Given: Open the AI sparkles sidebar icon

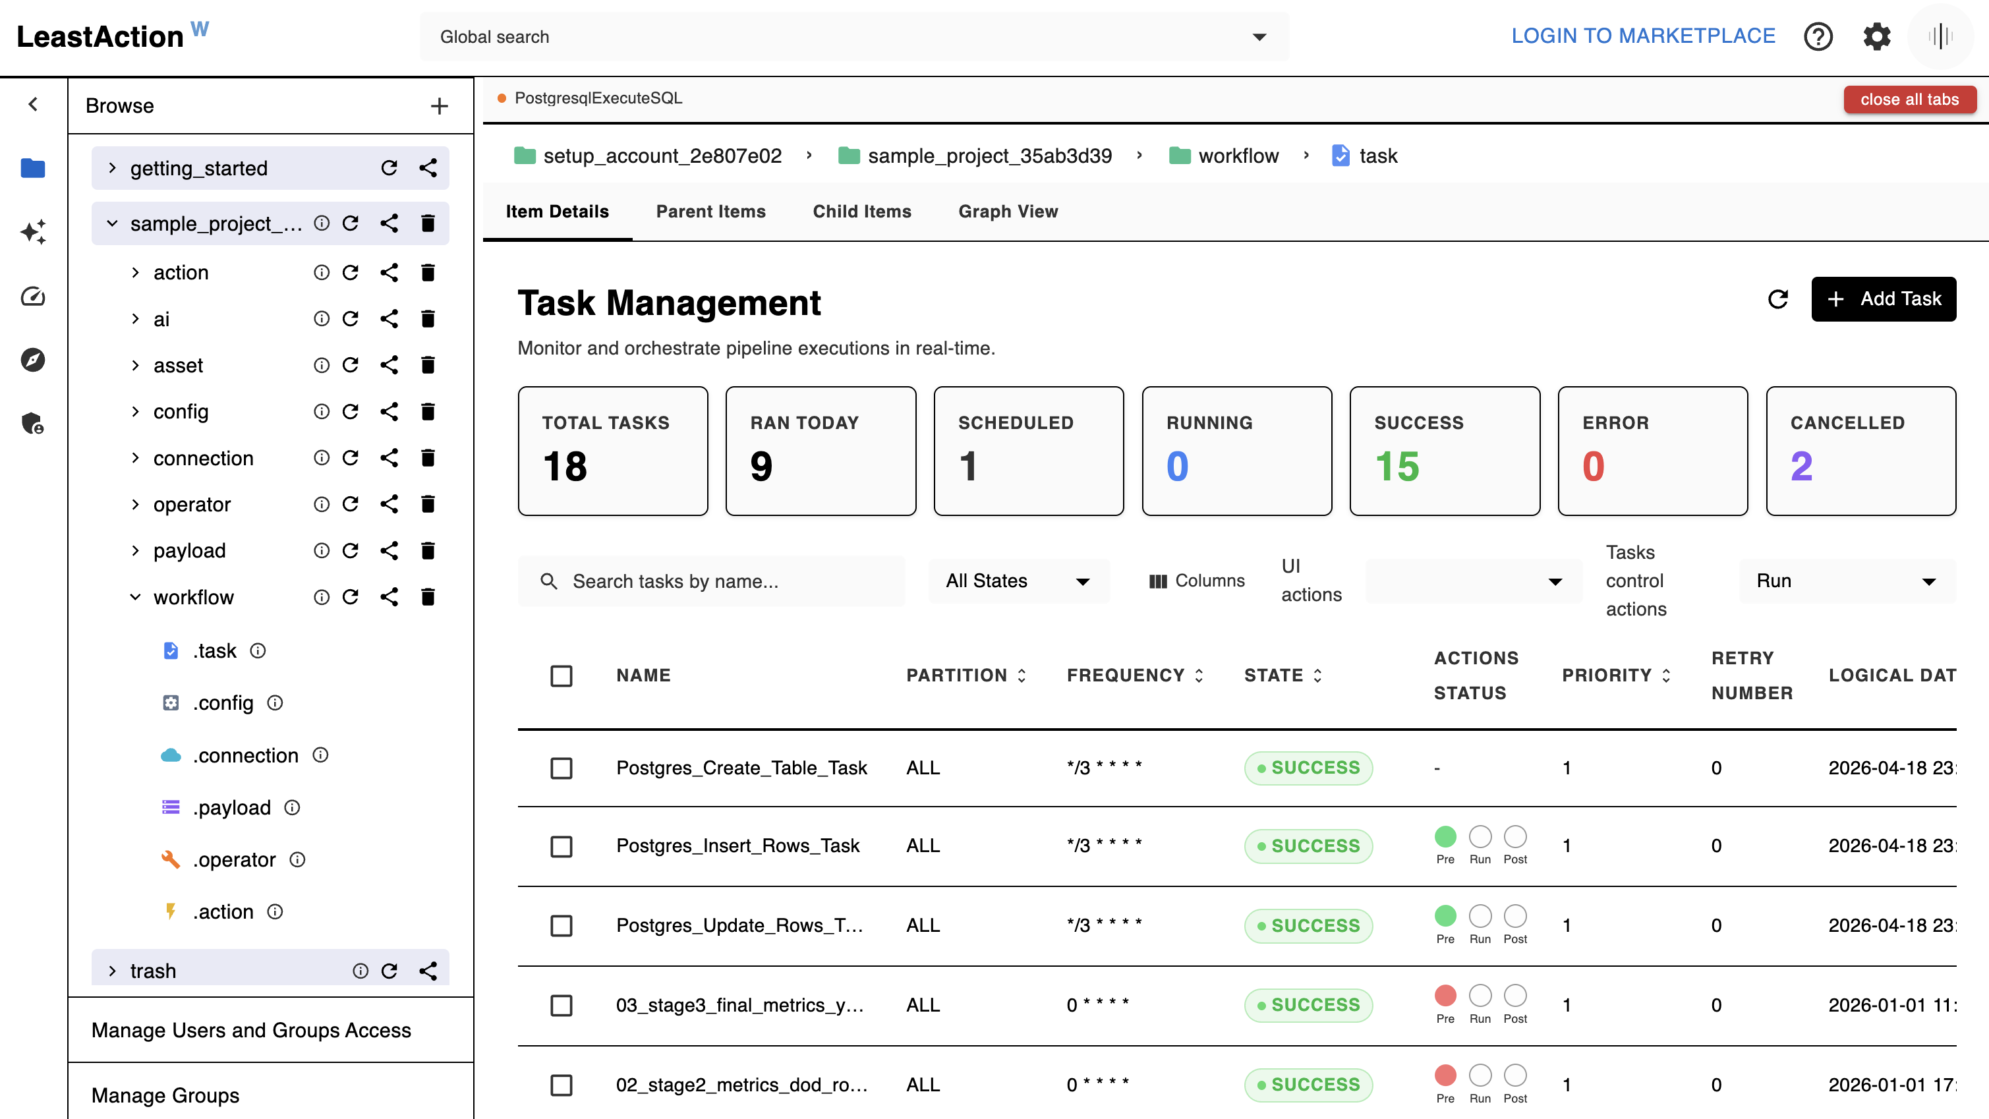Looking at the screenshot, I should click(33, 232).
